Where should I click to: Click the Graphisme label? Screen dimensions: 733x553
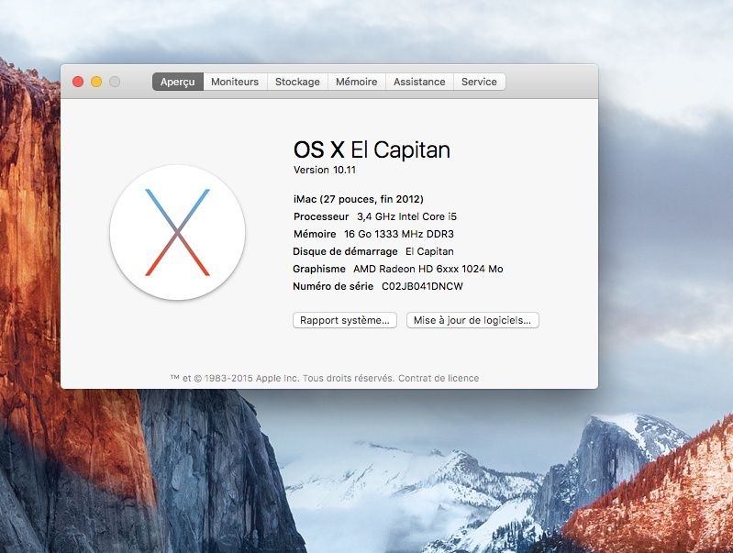(x=319, y=269)
